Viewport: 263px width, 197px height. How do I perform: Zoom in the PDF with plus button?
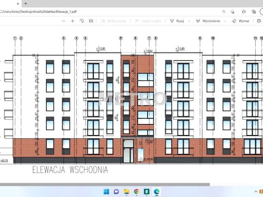click(x=72, y=21)
